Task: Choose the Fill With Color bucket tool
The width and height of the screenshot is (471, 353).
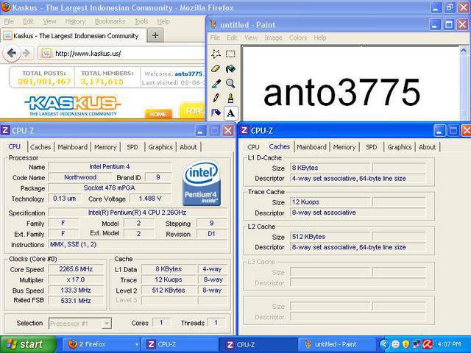Action: tap(230, 68)
